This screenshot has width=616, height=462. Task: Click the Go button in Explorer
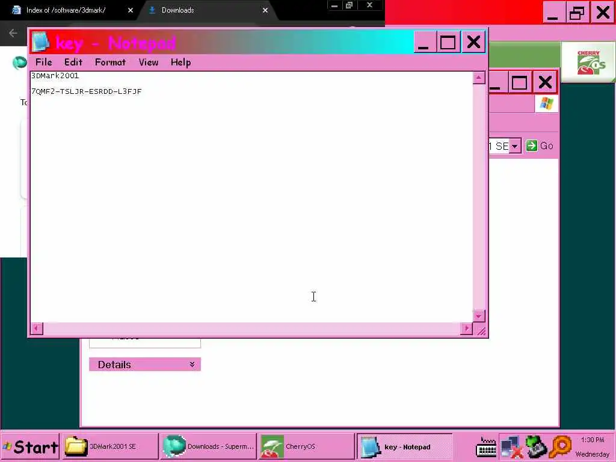point(540,146)
